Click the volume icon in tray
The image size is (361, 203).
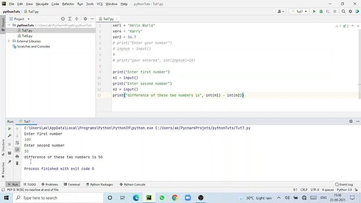click(287, 198)
